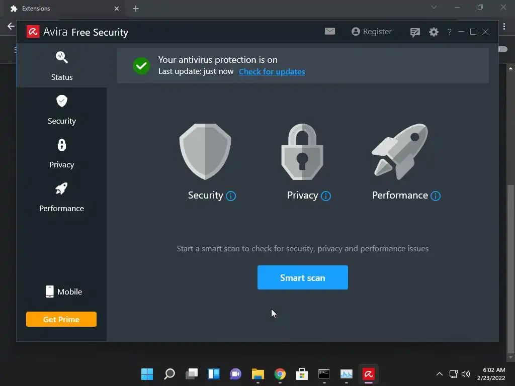Click the large Performance rocket icon
Viewport: 515px width, 386px height.
tap(400, 152)
